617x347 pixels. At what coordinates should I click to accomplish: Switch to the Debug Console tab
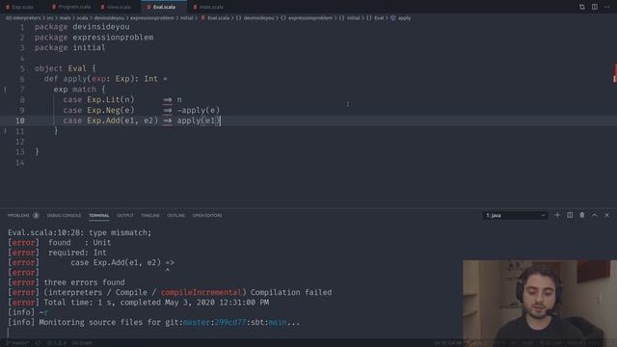[x=64, y=215]
